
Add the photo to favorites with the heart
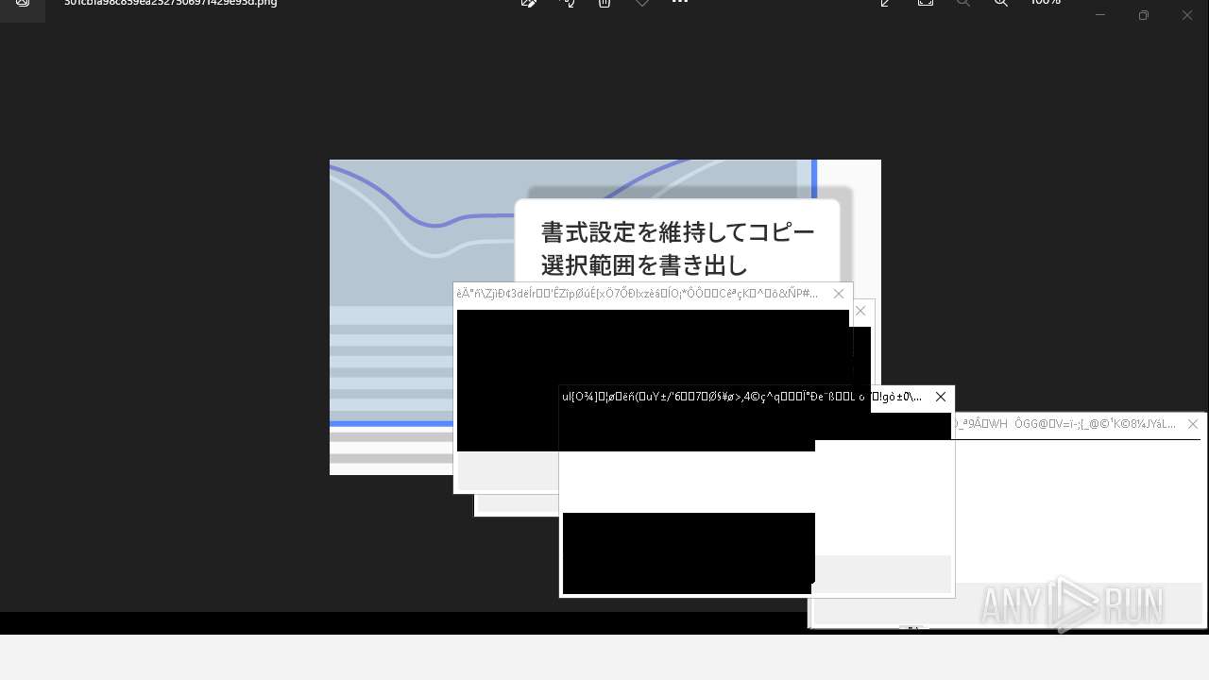pos(642,3)
